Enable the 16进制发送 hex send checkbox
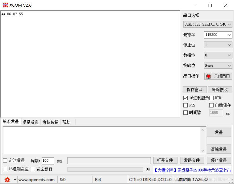The image size is (234, 184). (5, 169)
